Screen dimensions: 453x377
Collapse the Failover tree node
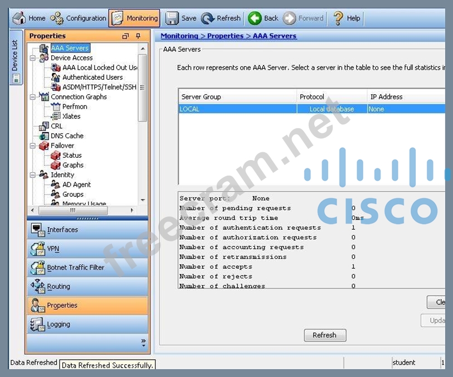pyautogui.click(x=33, y=146)
